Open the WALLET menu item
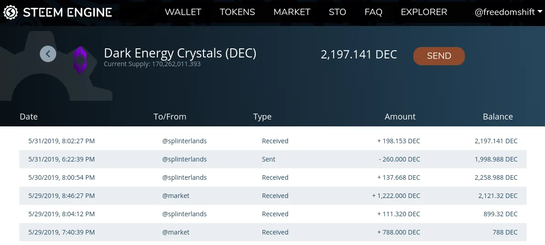Viewport: 545px width, 245px height. [x=183, y=12]
